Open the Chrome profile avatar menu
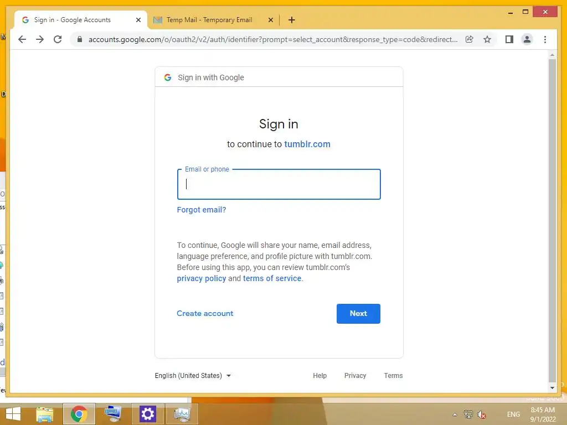567x425 pixels. pos(527,39)
